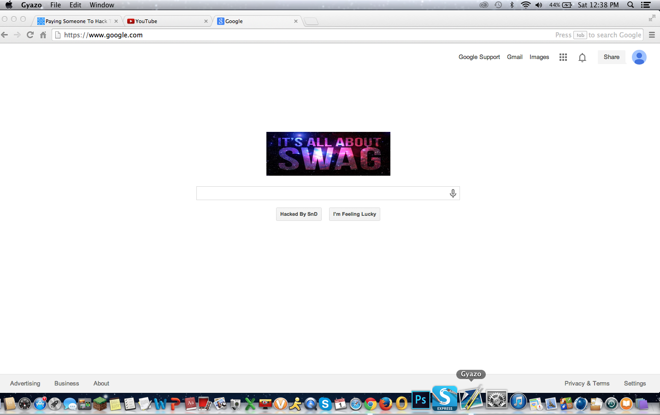This screenshot has width=660, height=415.
Task: Open Photo Booth from the dock
Action: pos(205,404)
